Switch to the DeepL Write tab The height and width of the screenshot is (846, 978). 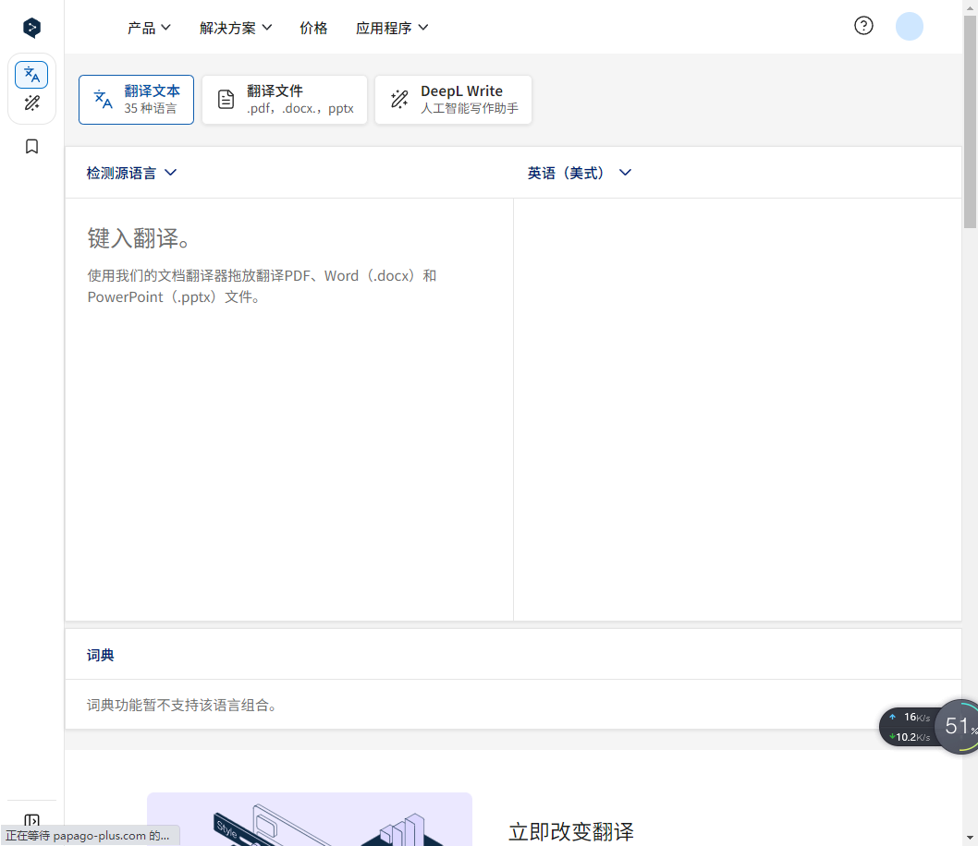(x=454, y=100)
